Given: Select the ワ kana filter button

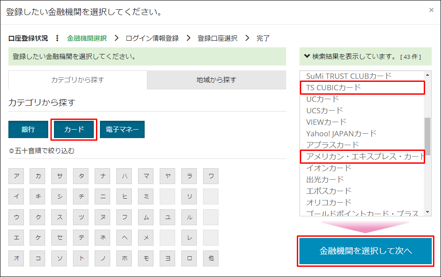Looking at the screenshot, I should (x=211, y=176).
